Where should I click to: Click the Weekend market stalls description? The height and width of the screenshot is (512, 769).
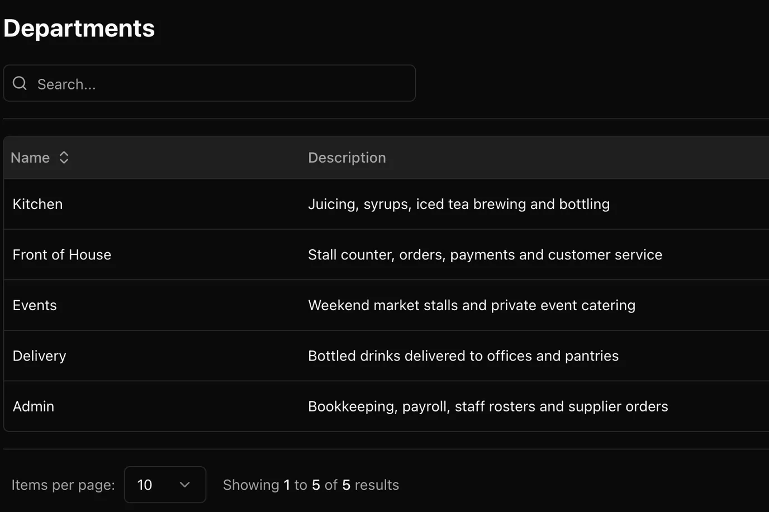[x=471, y=305]
